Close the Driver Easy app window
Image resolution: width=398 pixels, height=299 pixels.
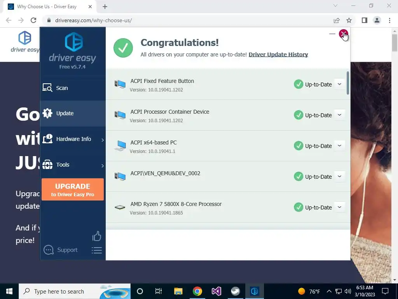click(344, 33)
